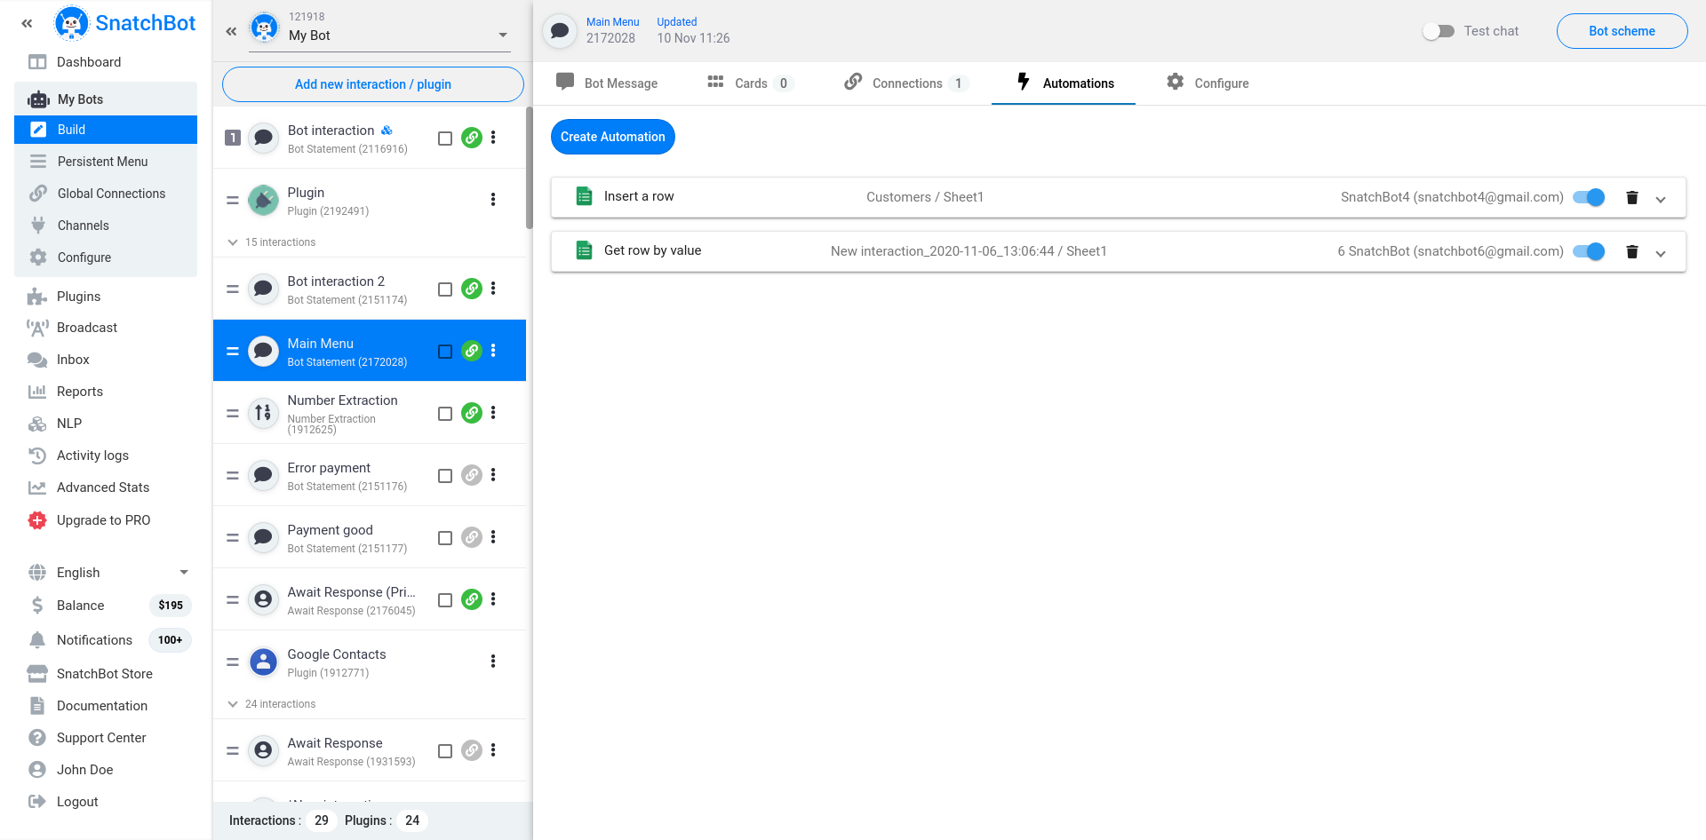Click the grey connection icon for Payment good
The width and height of the screenshot is (1706, 840).
pos(472,537)
